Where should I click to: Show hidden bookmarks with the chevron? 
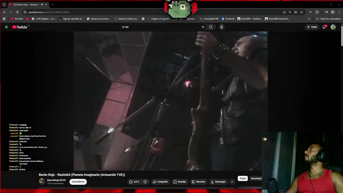pos(309,19)
